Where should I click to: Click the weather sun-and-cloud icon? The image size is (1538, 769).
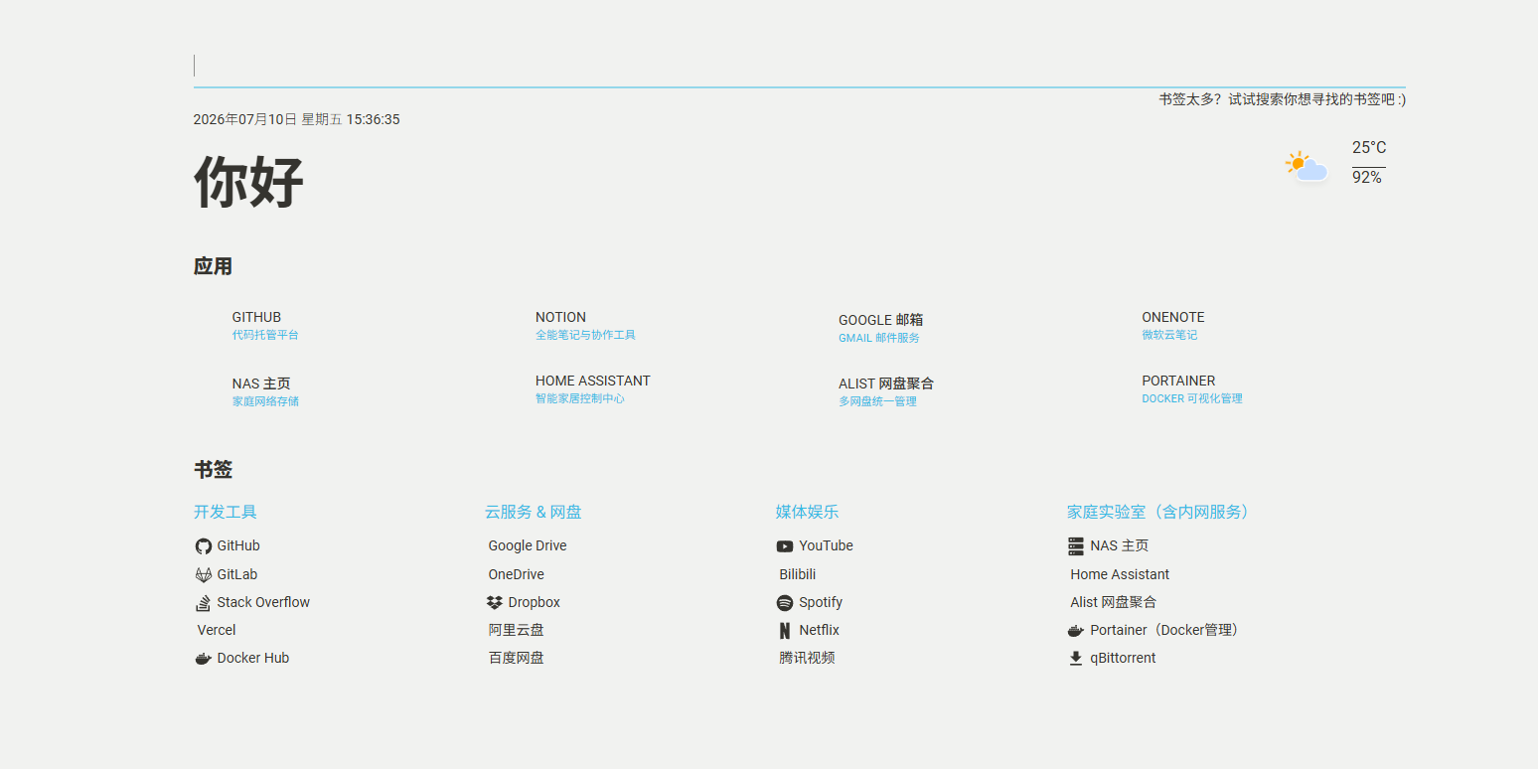(x=1307, y=166)
